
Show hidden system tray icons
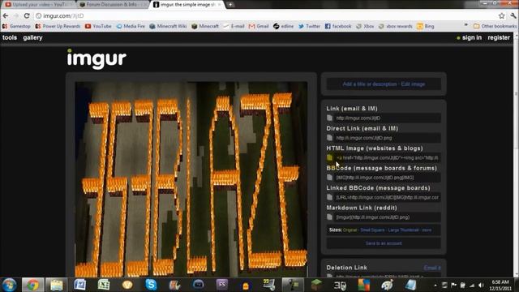[435, 285]
